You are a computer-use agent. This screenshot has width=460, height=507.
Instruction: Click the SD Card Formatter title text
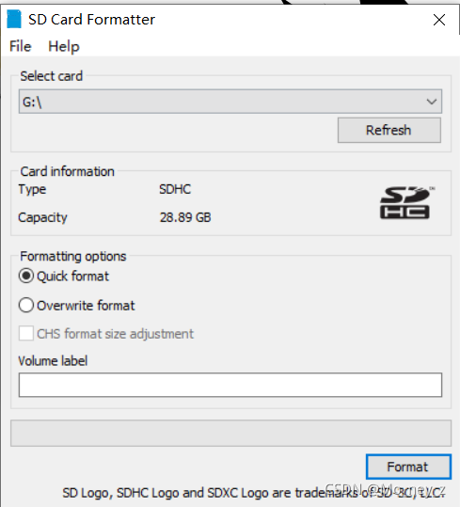click(x=92, y=20)
